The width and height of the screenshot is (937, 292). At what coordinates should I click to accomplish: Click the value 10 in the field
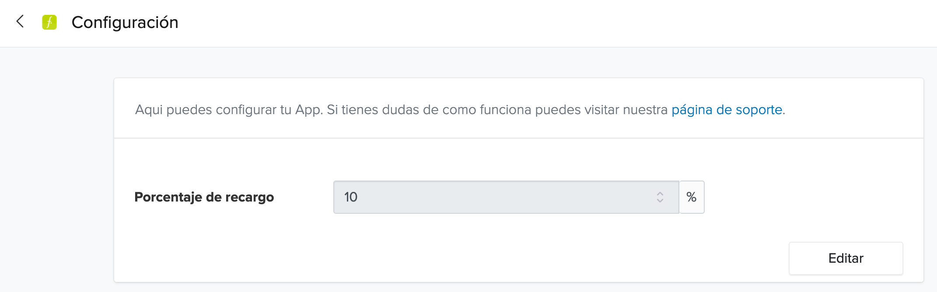351,197
